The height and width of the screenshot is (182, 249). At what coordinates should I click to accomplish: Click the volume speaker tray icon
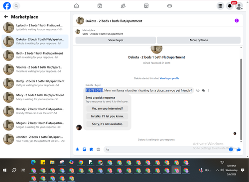pyautogui.click(x=222, y=170)
